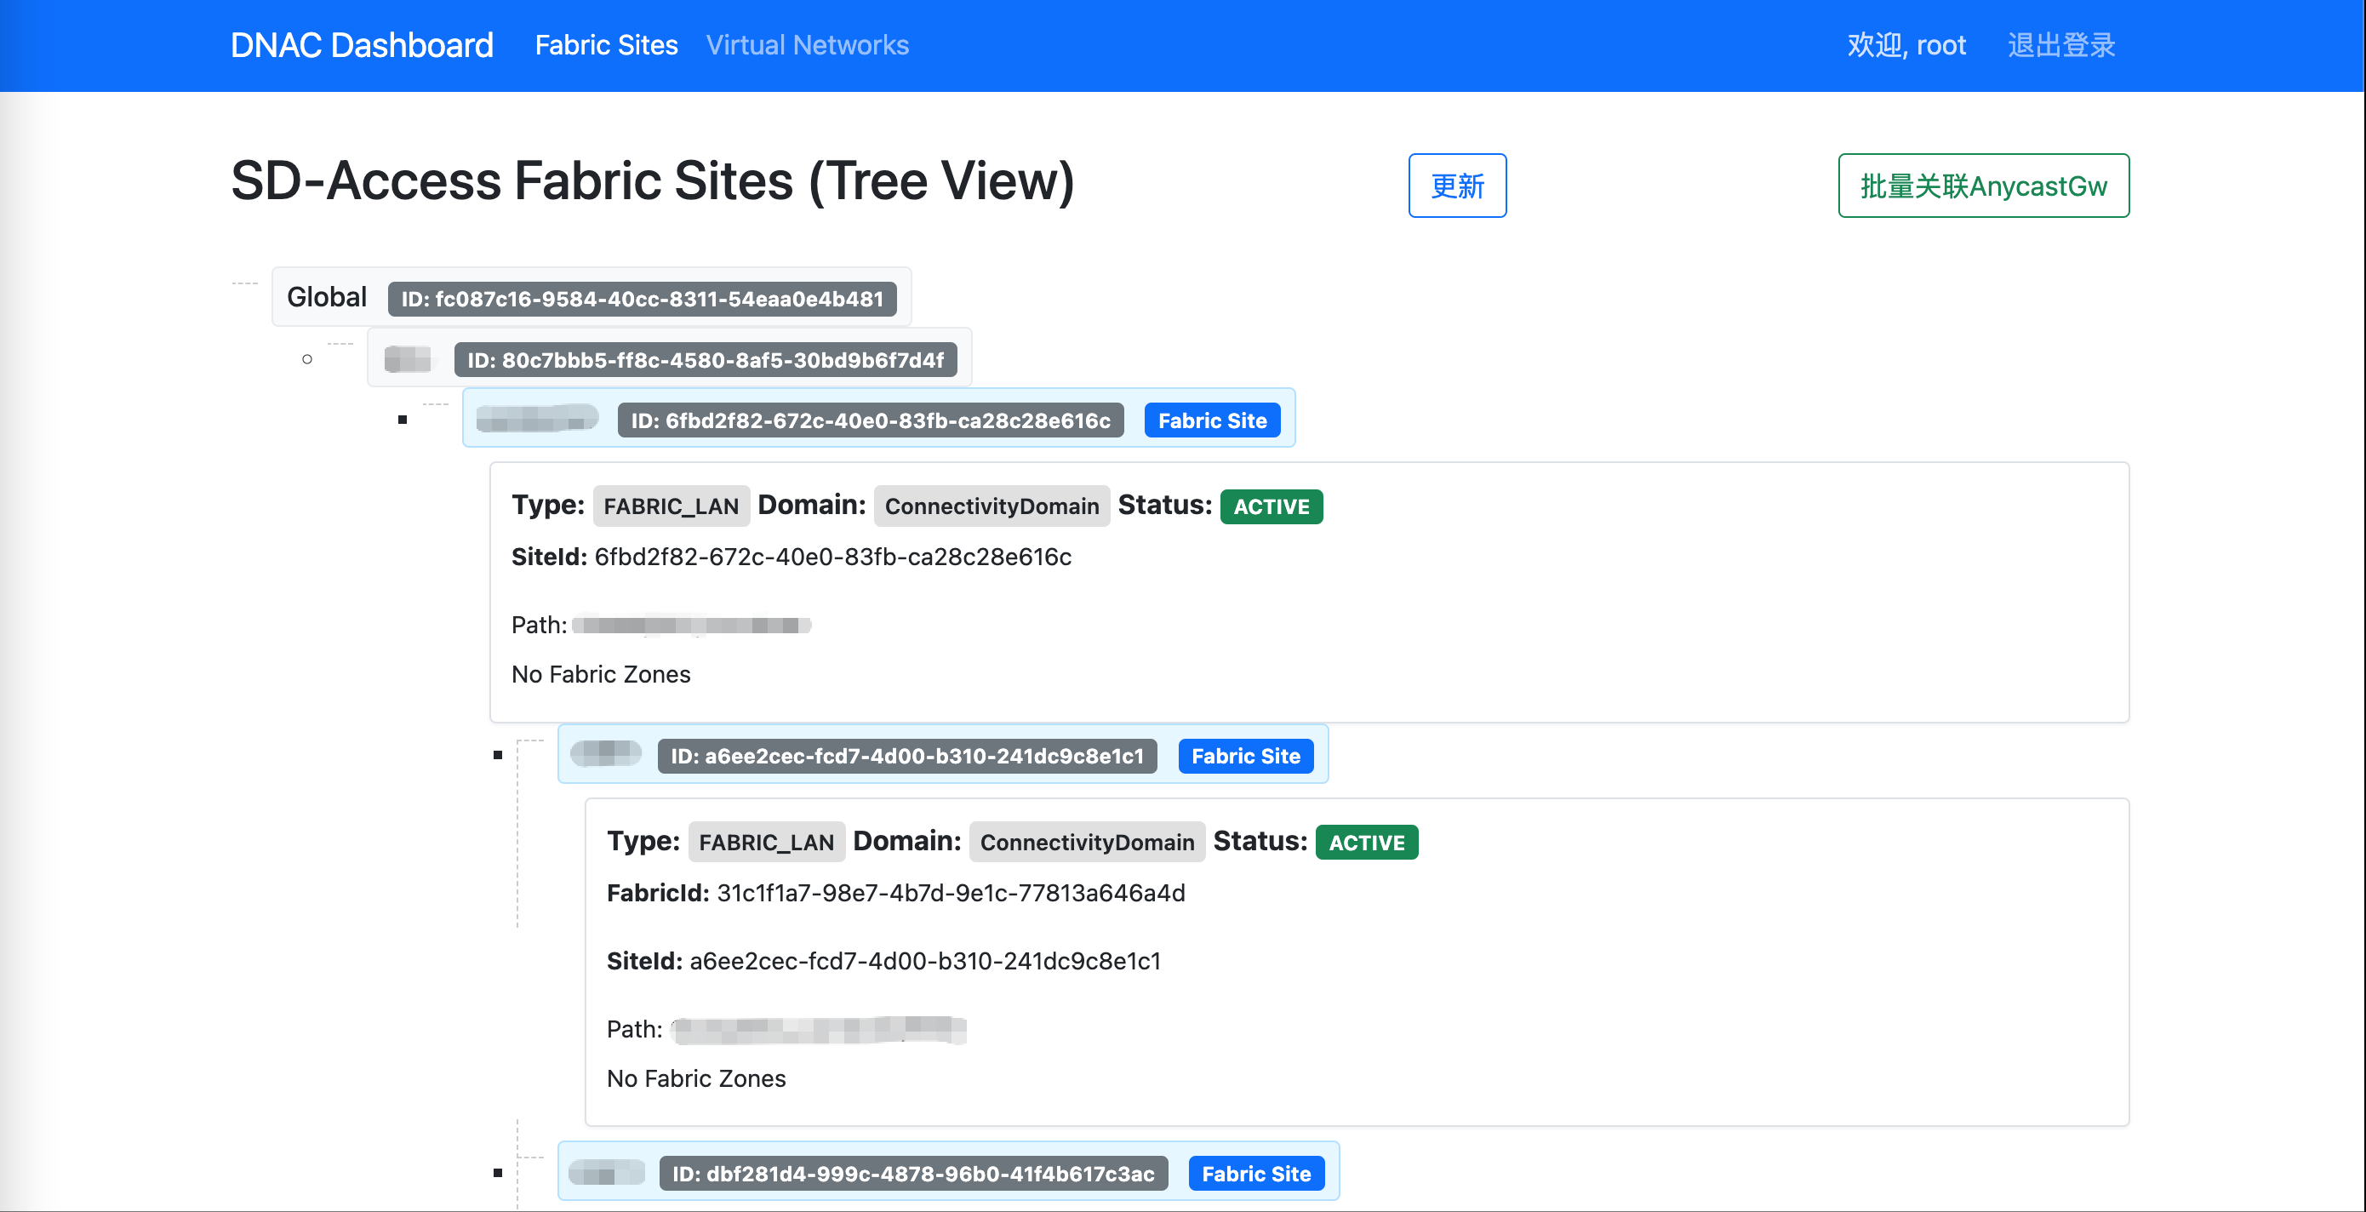Click the 退出登录 logout link
This screenshot has width=2366, height=1212.
[x=2061, y=45]
